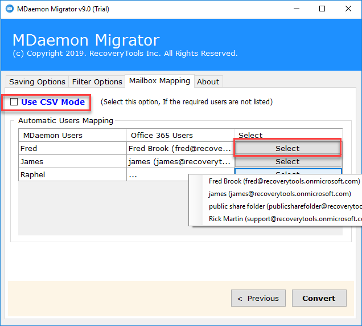Close the MDaemon Migrator window
362x326 pixels.
pos(348,9)
